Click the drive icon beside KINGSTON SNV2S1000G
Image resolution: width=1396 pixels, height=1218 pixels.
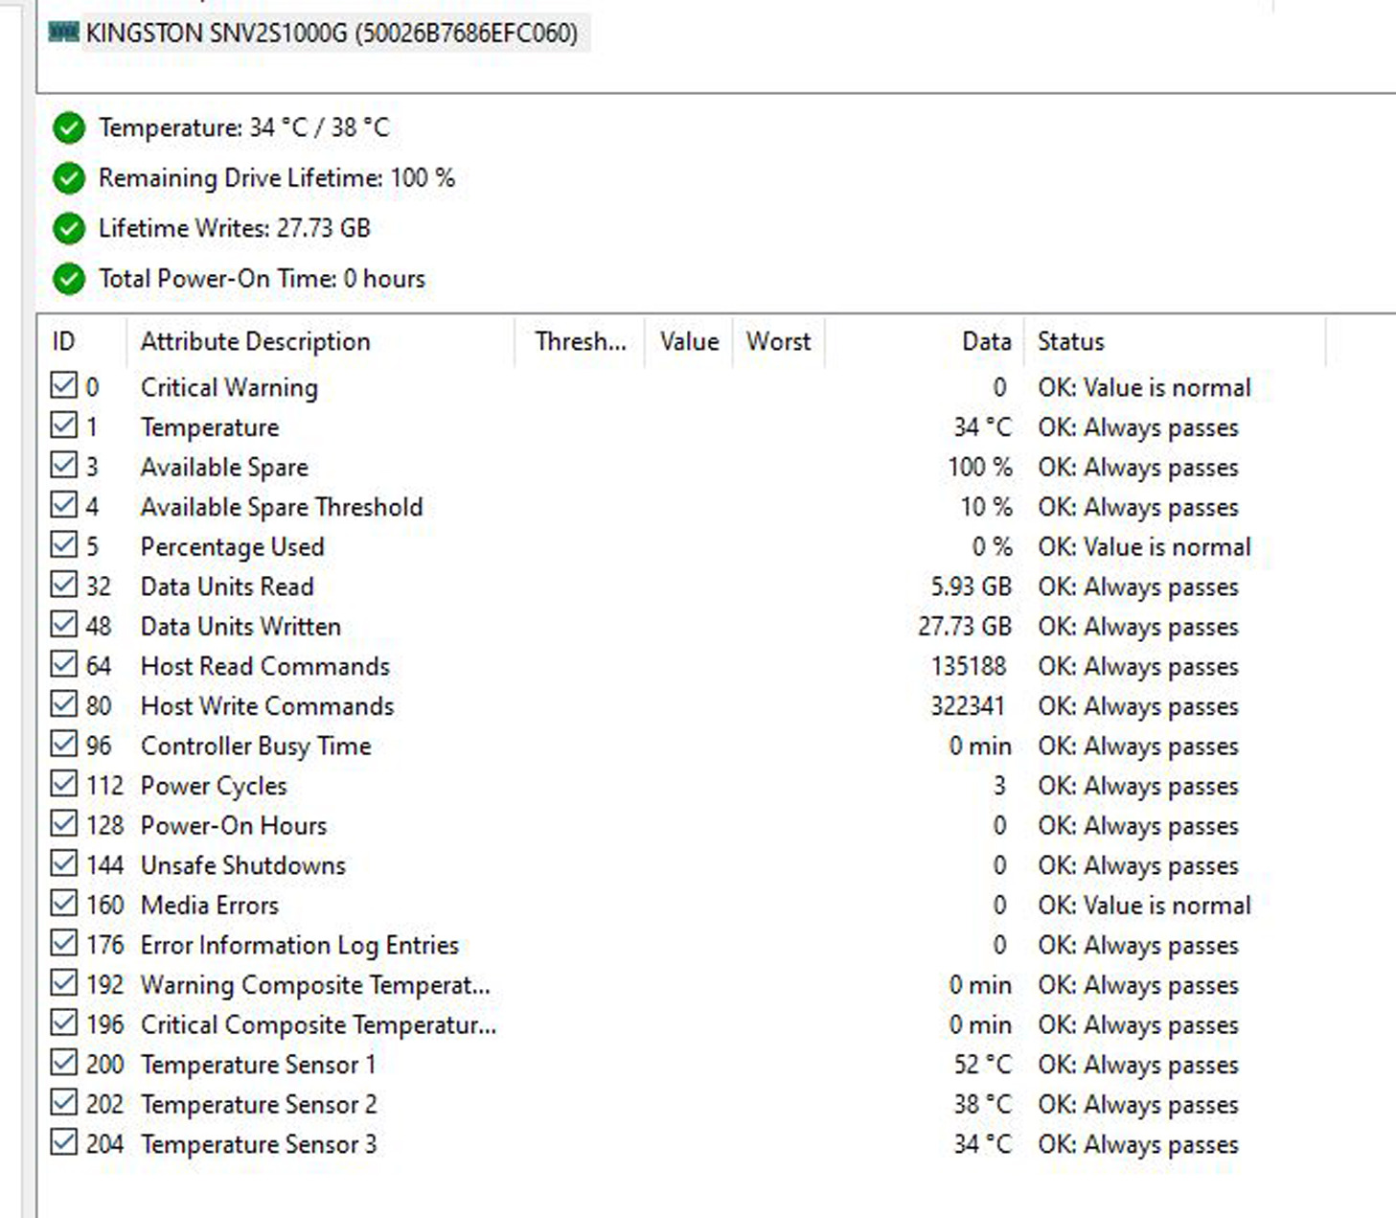(x=63, y=33)
